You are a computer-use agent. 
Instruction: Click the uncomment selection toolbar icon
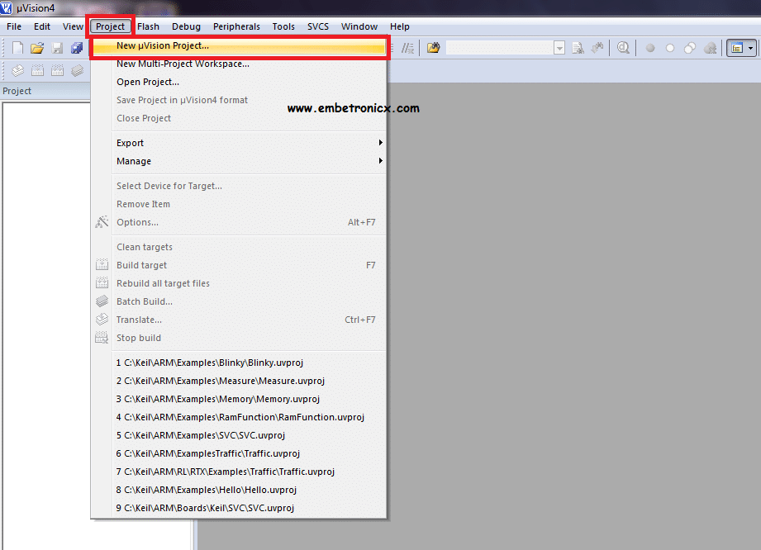407,48
